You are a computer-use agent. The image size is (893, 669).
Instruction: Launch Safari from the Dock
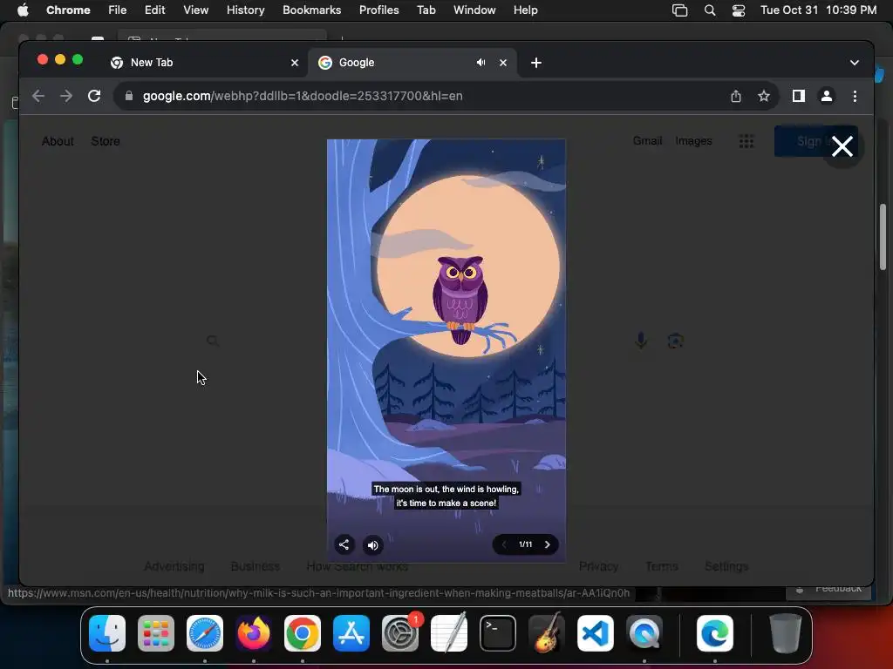(x=205, y=633)
